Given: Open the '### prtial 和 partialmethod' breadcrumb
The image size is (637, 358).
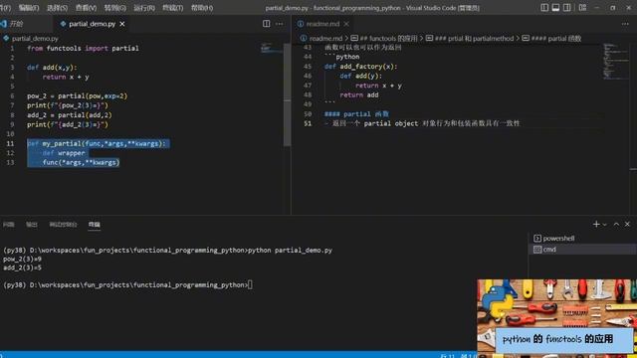Looking at the screenshot, I should pos(474,39).
